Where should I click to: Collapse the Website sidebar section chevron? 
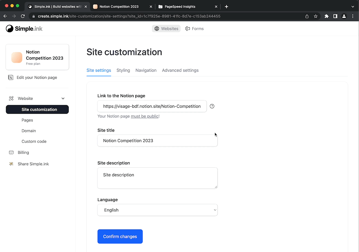coord(63,98)
